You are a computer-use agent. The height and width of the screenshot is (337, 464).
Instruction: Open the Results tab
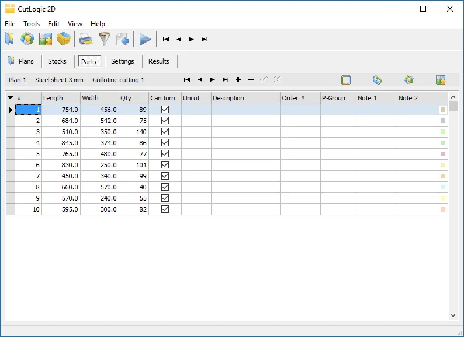click(159, 61)
